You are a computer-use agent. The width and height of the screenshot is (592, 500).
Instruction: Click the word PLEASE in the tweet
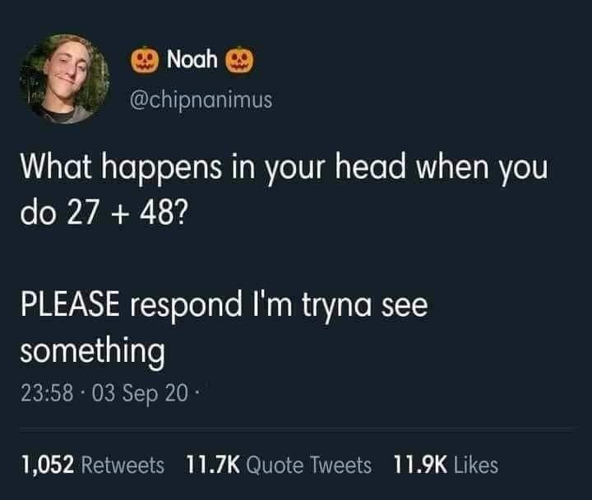[70, 304]
